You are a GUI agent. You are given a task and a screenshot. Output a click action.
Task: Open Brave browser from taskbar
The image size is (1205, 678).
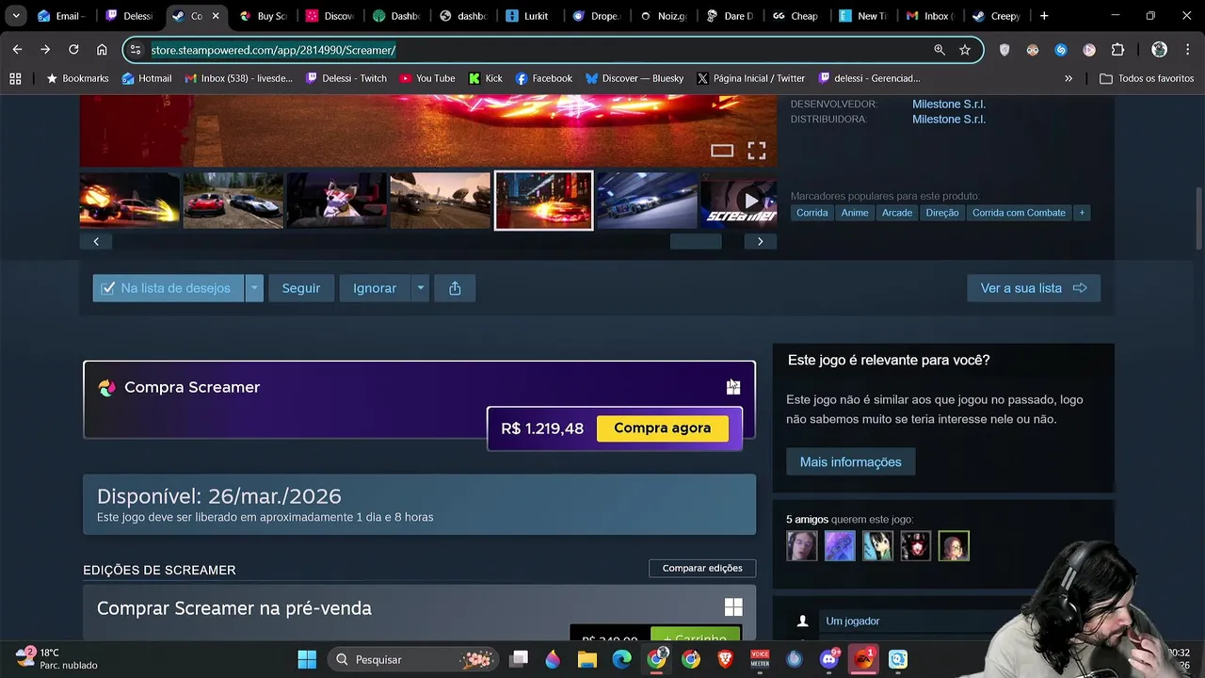click(x=726, y=659)
